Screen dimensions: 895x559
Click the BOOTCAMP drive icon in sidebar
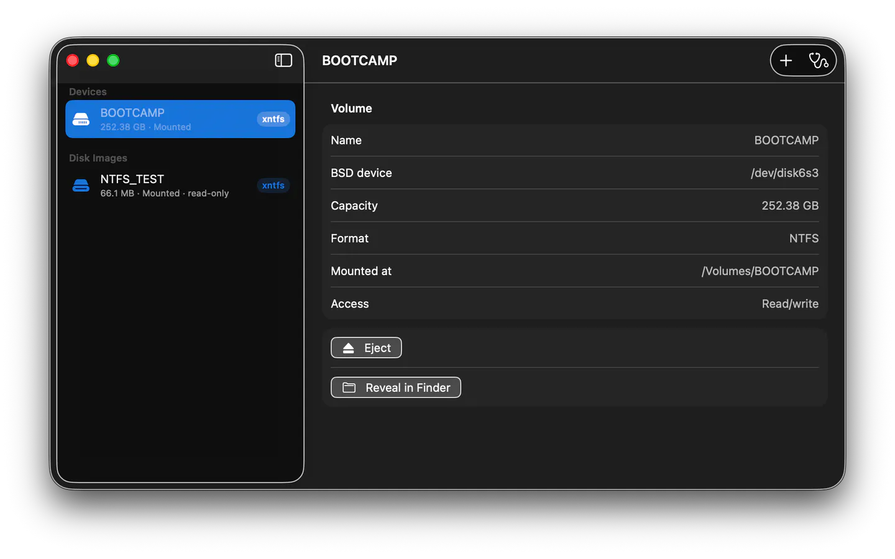(81, 119)
